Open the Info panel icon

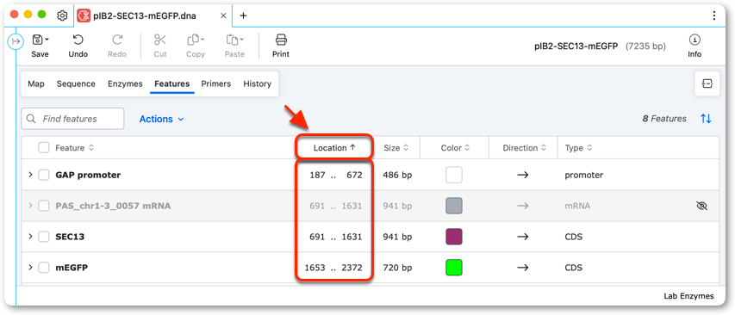click(x=695, y=40)
